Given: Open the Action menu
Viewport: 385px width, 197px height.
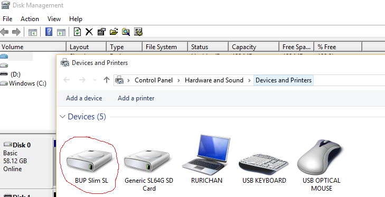Looking at the screenshot, I should 30,19.
